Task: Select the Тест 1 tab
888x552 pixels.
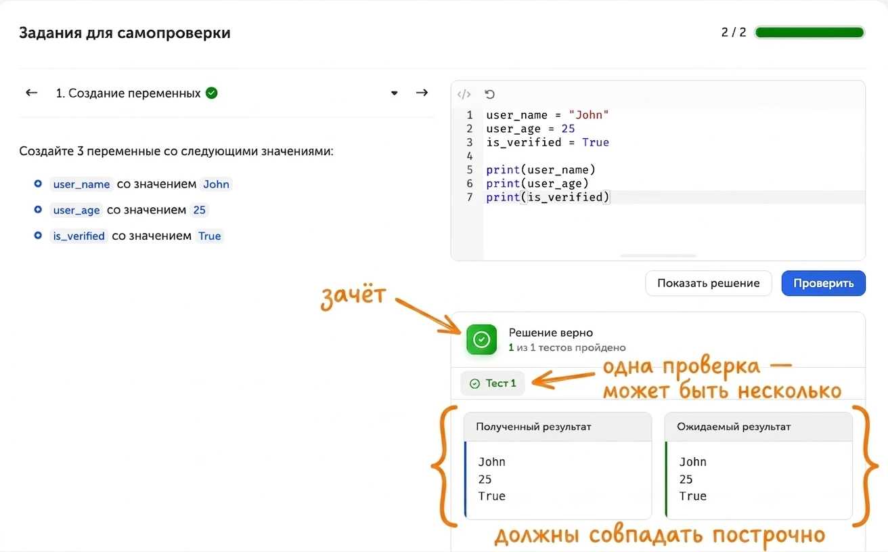Action: [493, 383]
